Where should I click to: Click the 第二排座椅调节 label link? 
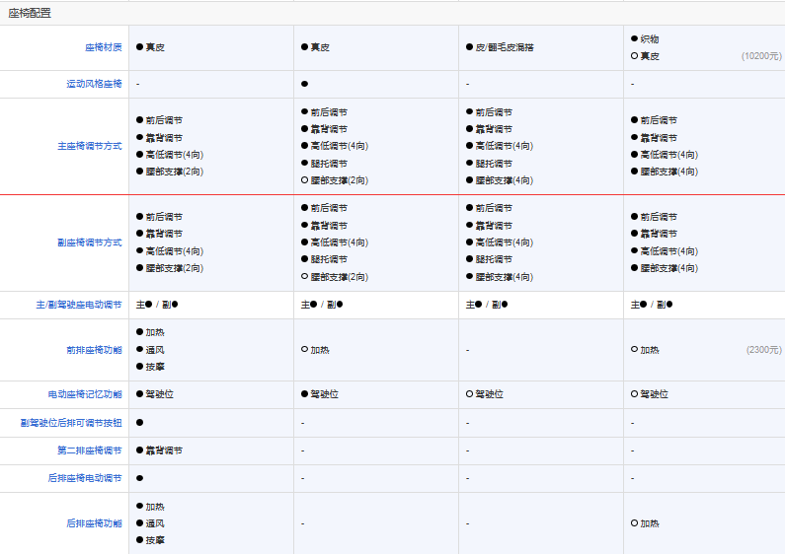coord(89,450)
